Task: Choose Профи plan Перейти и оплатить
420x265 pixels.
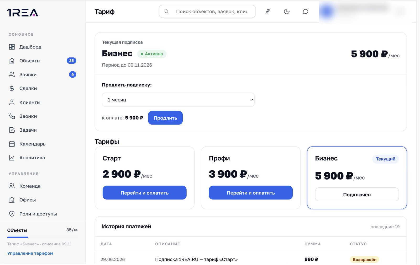Action: click(251, 193)
